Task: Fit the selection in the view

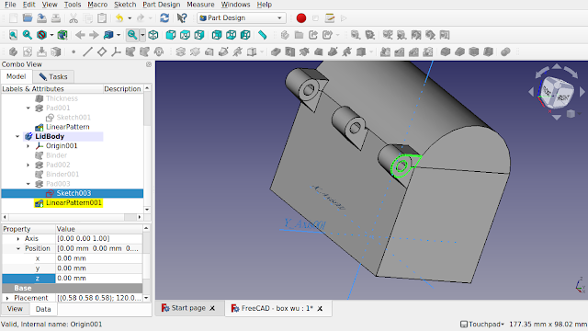Action: pos(28,35)
